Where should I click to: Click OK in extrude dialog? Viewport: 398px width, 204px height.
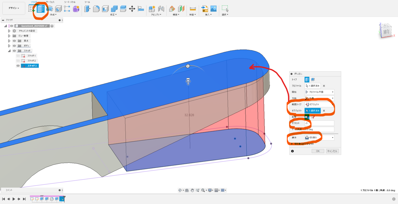(318, 151)
